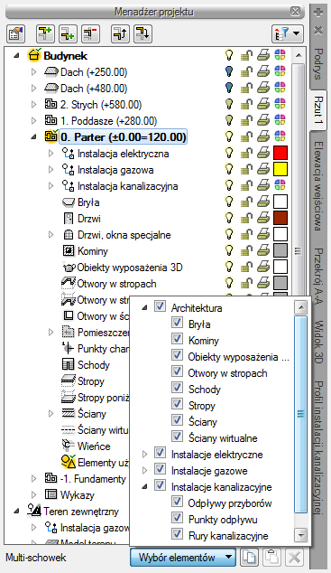Expand -1. Fundamenty node
This screenshot has width=331, height=573.
(x=34, y=478)
